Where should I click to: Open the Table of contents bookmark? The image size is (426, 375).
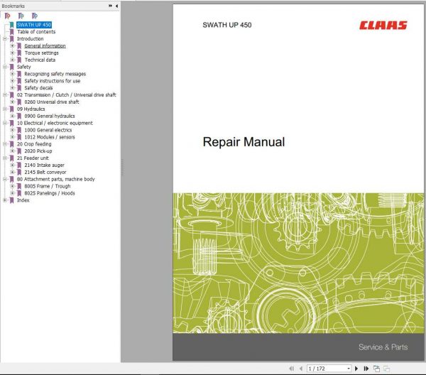[36, 32]
